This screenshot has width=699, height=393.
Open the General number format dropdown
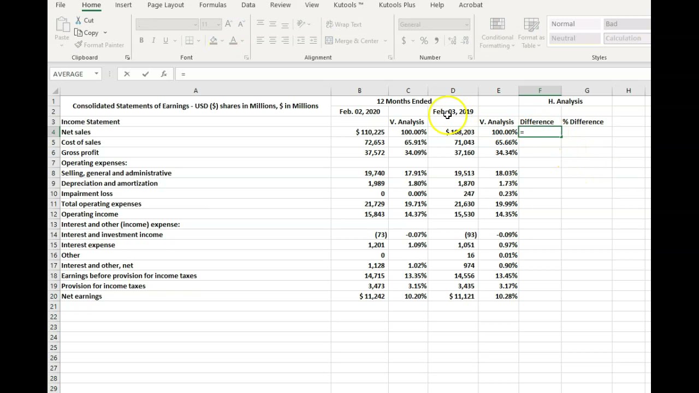pyautogui.click(x=466, y=25)
